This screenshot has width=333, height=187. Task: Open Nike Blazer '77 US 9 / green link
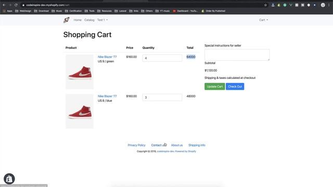tap(107, 57)
